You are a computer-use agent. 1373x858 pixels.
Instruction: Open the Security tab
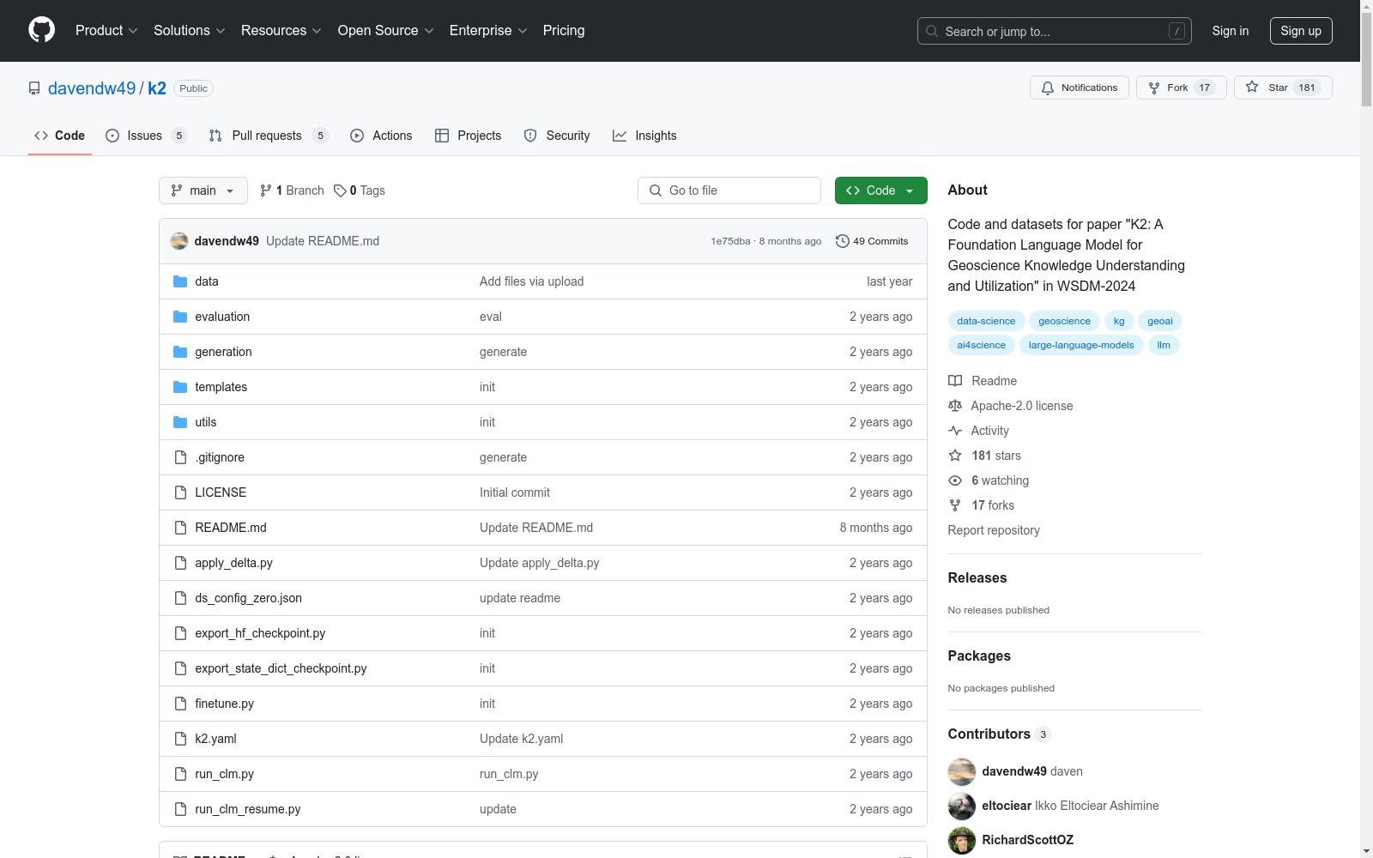coord(557,136)
